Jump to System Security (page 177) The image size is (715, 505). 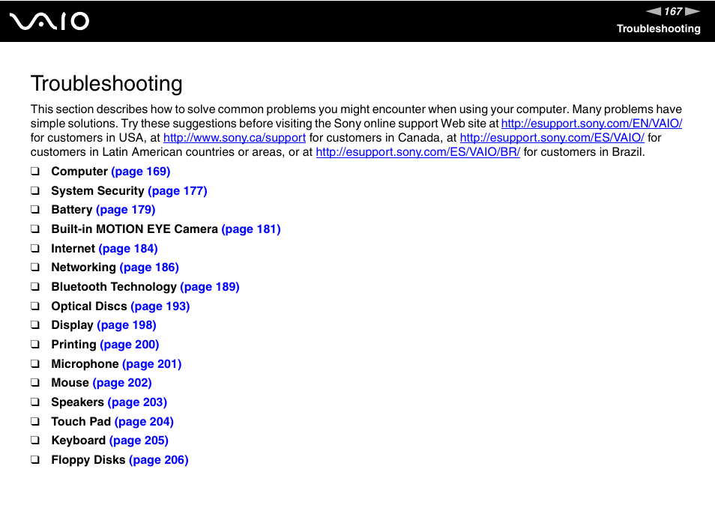[178, 191]
